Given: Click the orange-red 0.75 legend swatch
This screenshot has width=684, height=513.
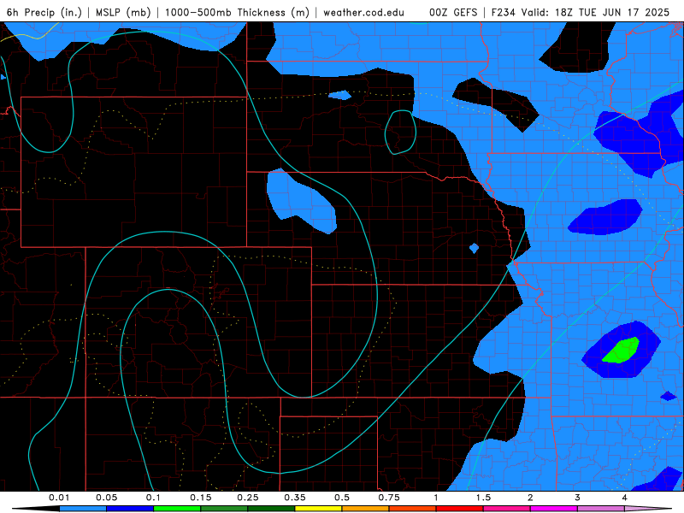Looking at the screenshot, I should click(413, 509).
